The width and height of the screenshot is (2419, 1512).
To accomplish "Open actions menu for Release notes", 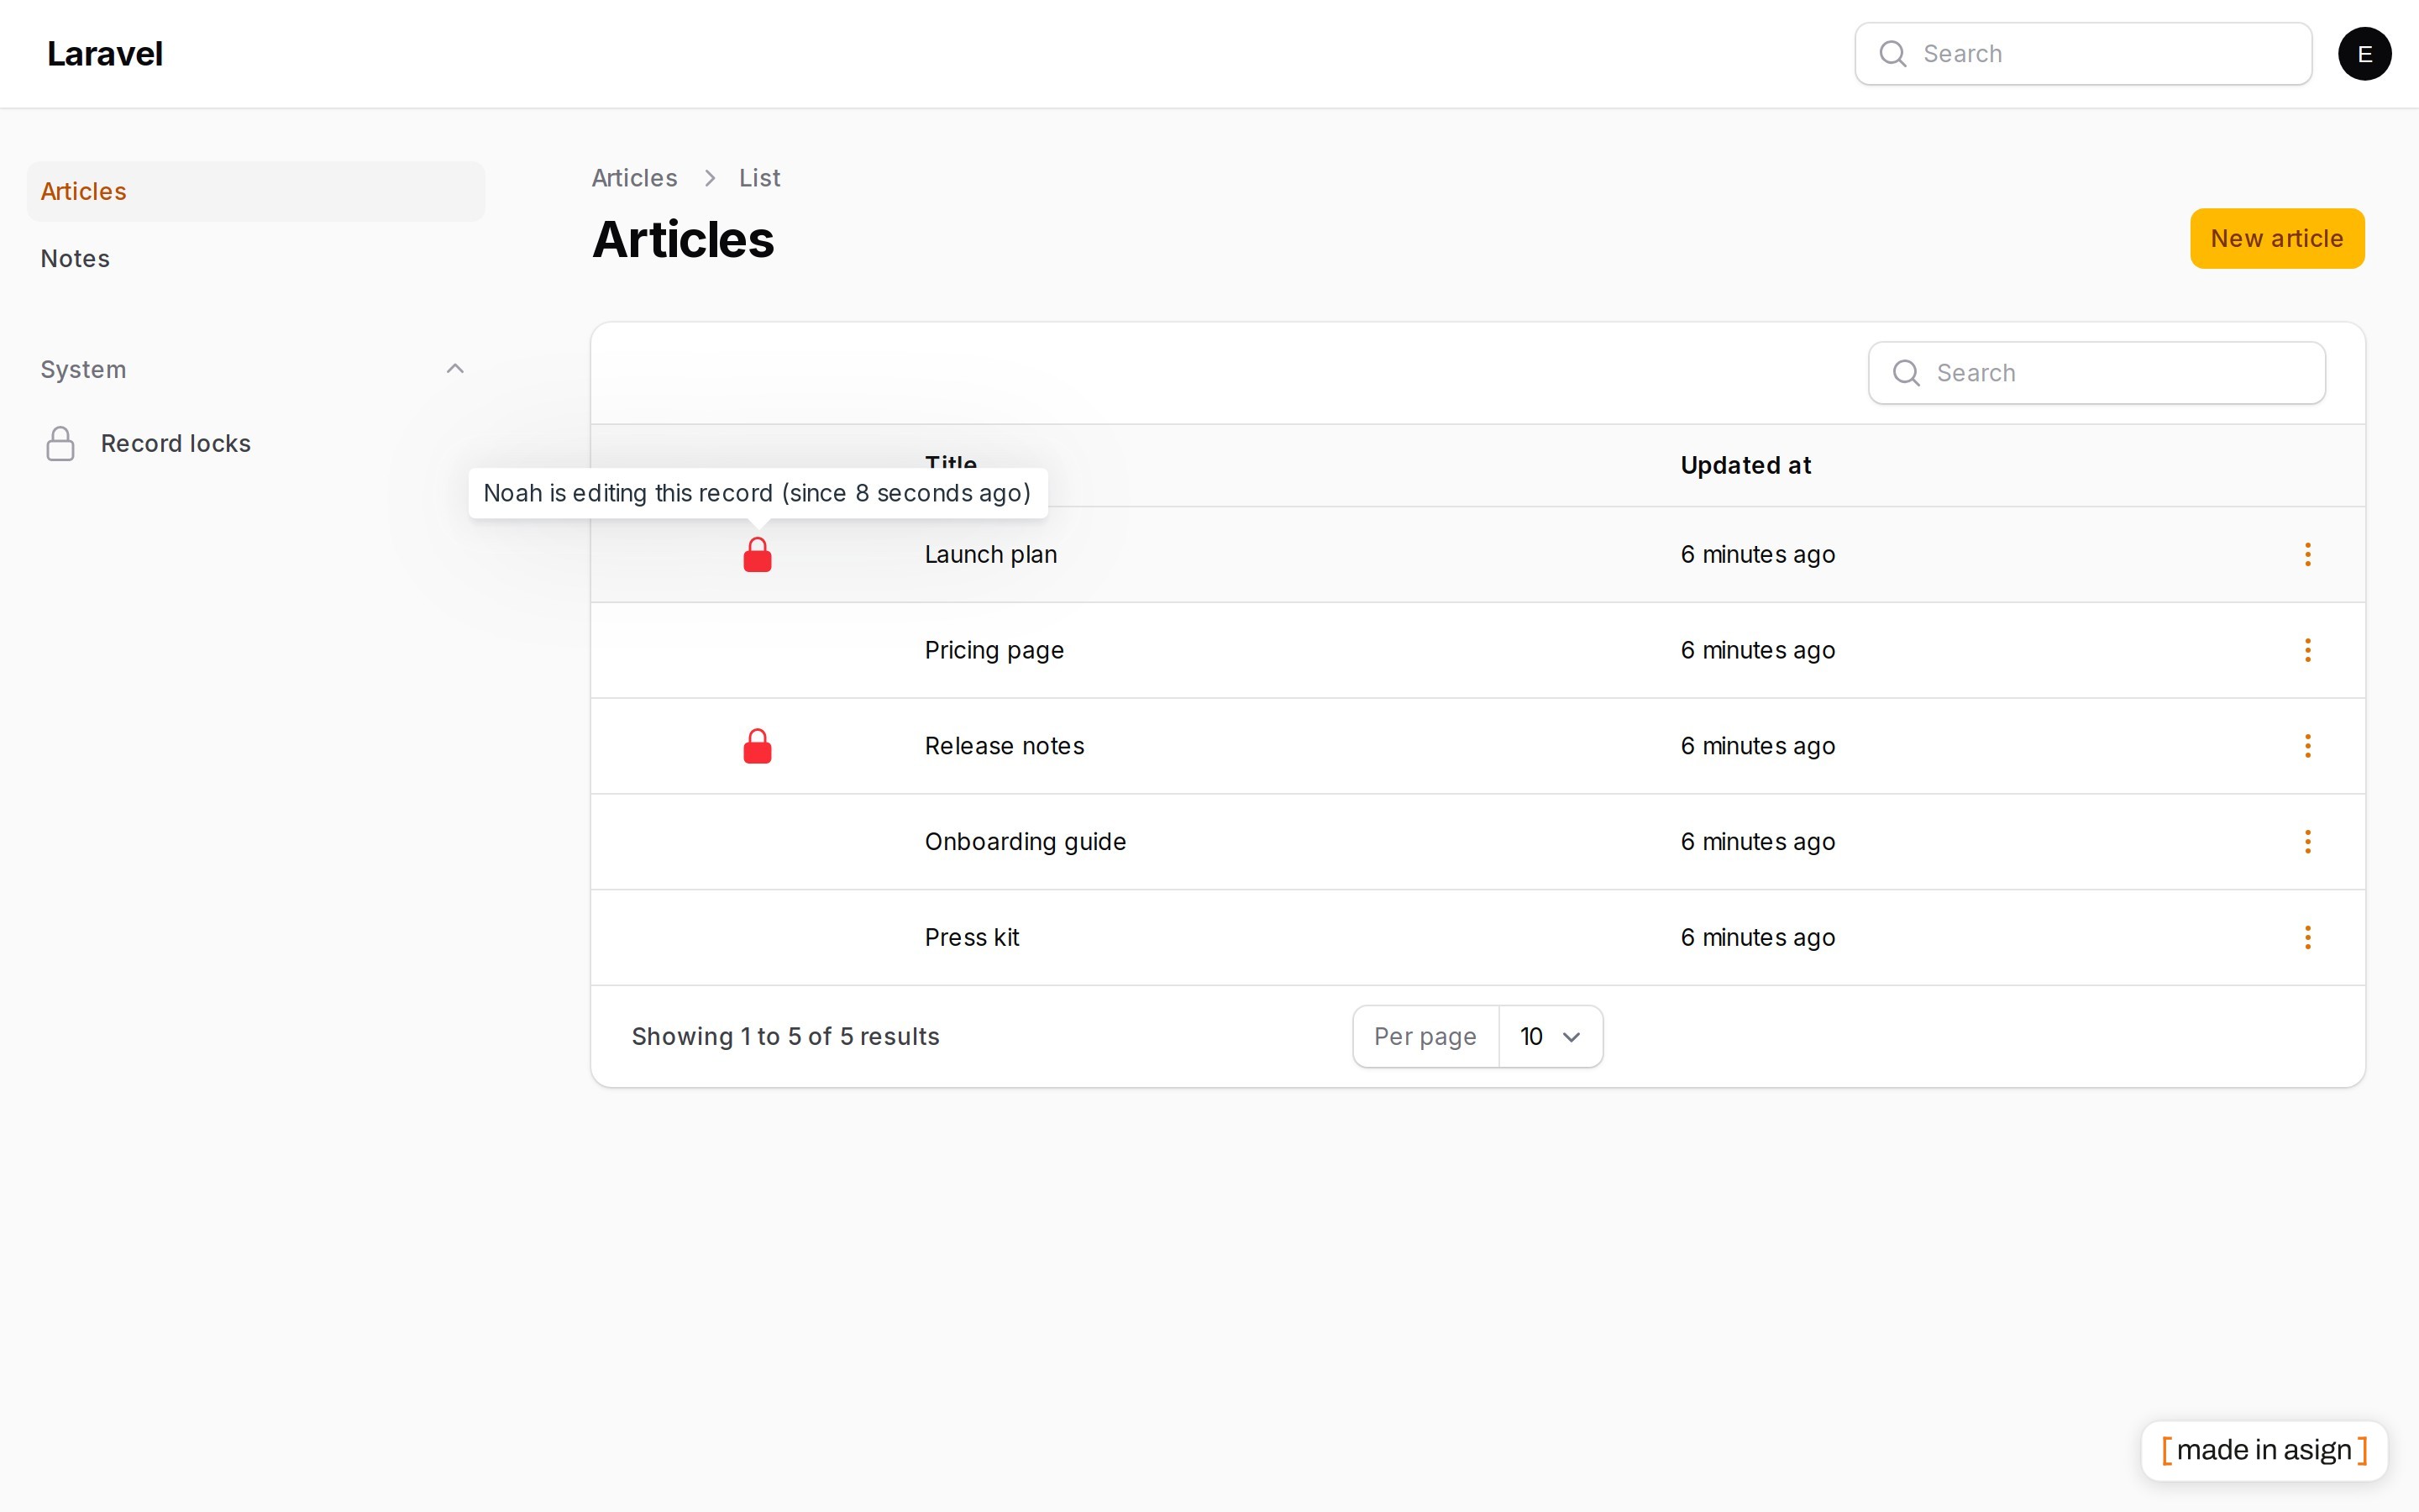I will pos(2307,746).
